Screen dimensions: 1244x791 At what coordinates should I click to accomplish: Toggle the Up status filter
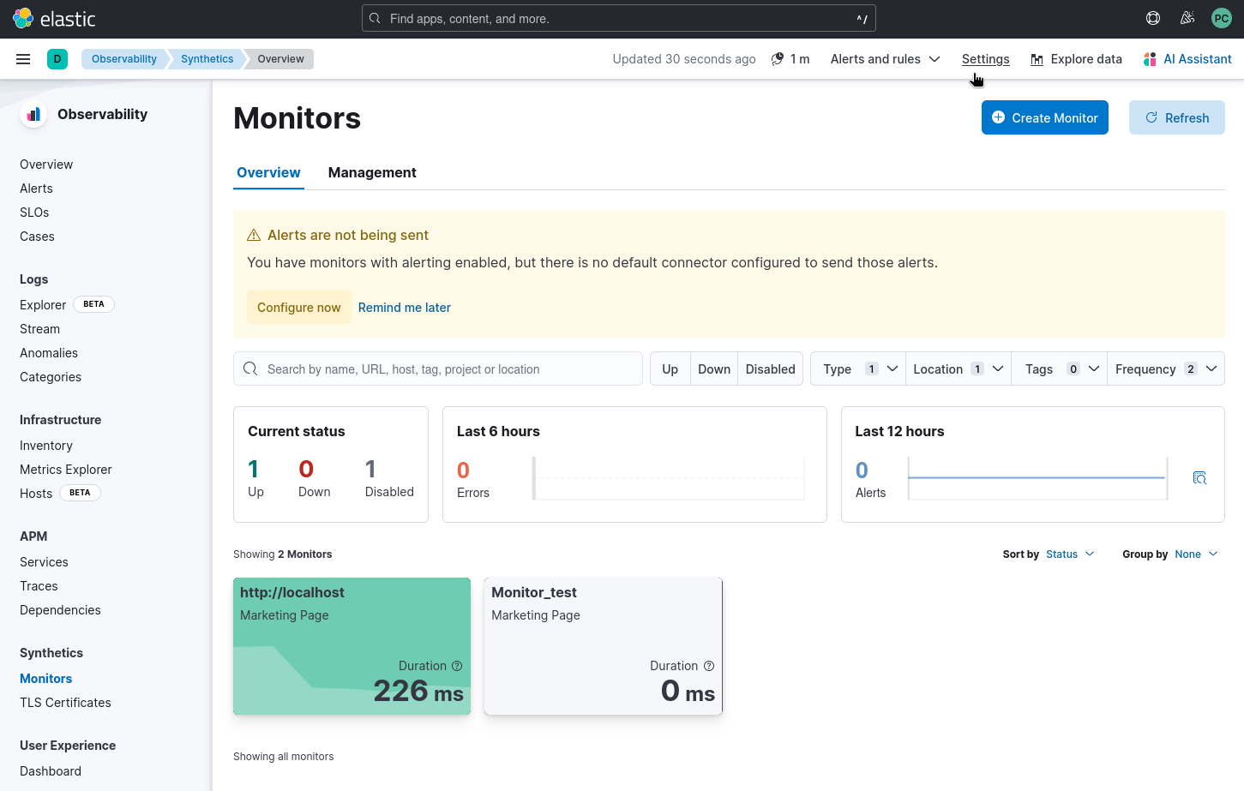(x=670, y=369)
